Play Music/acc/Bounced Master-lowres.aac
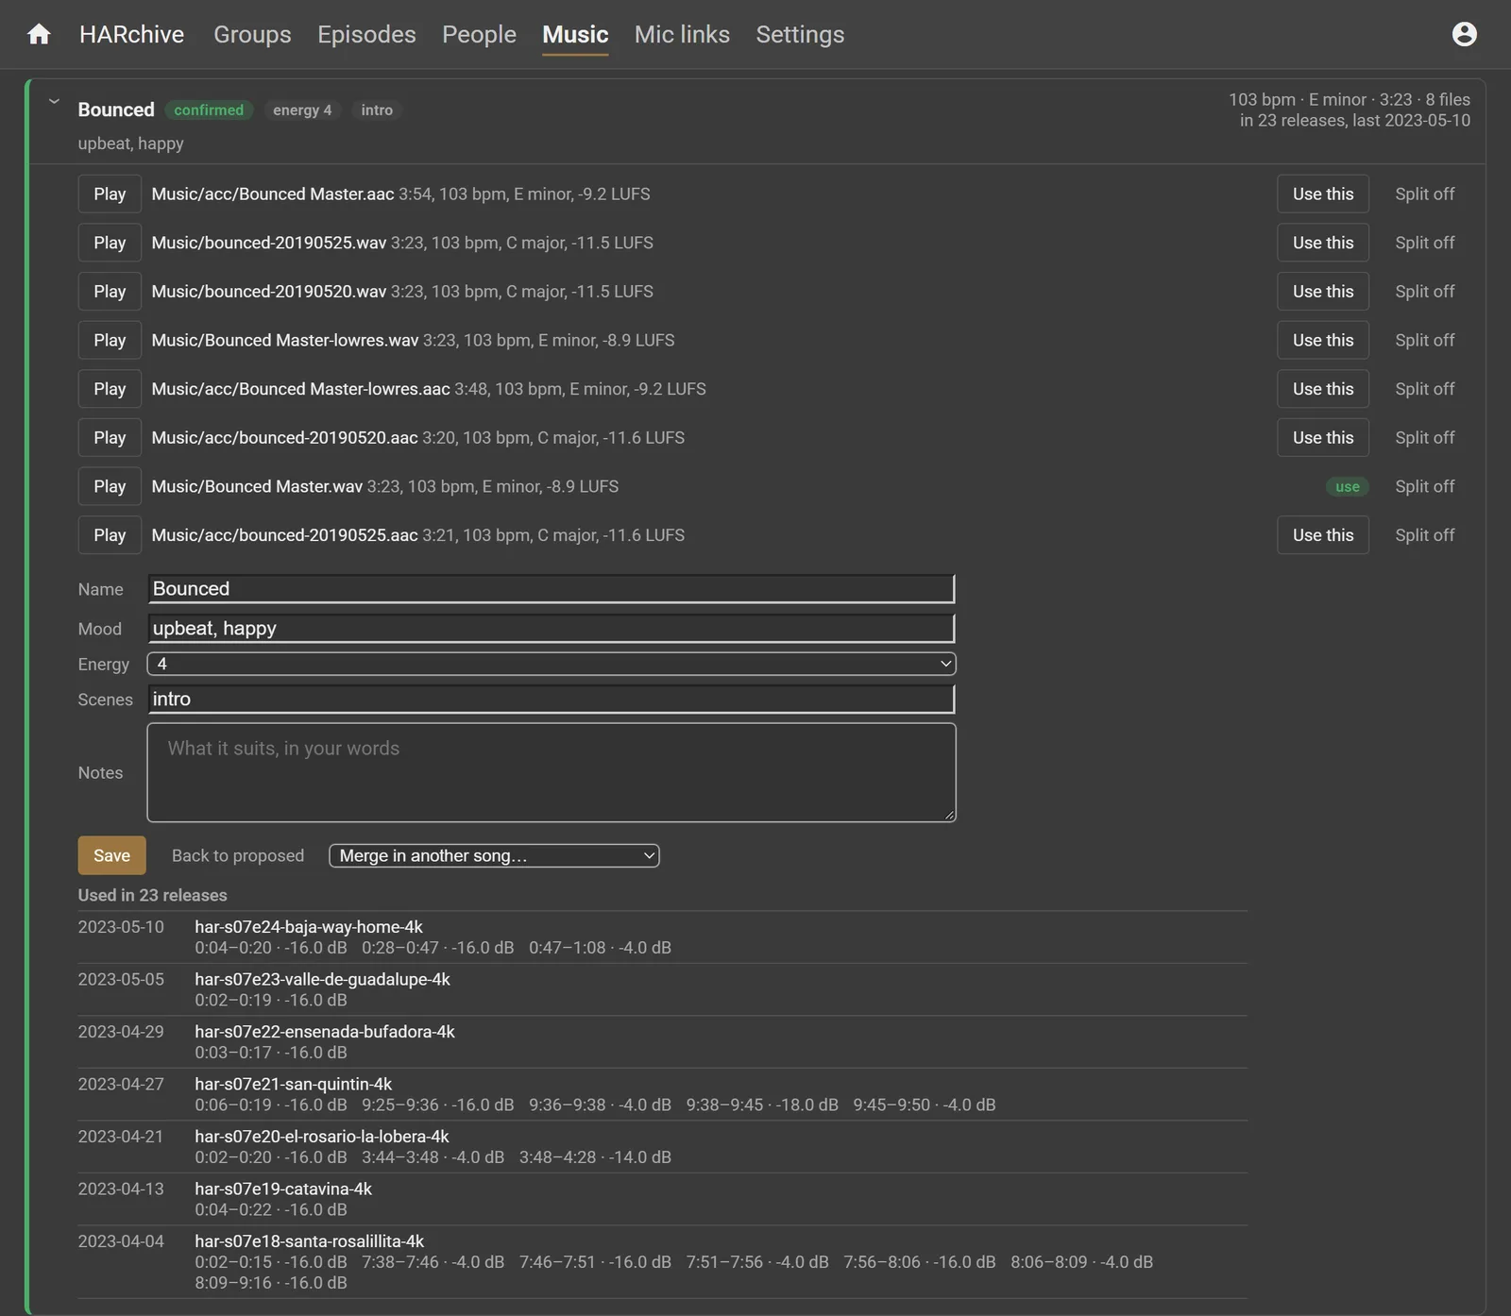1511x1316 pixels. 110,389
